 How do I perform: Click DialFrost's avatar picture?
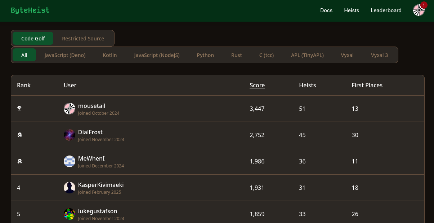(70, 135)
